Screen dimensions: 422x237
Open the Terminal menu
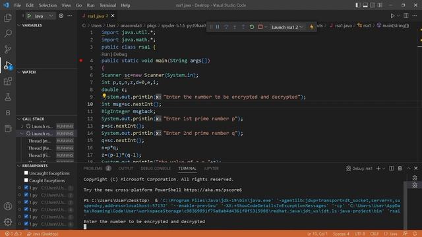click(x=107, y=5)
